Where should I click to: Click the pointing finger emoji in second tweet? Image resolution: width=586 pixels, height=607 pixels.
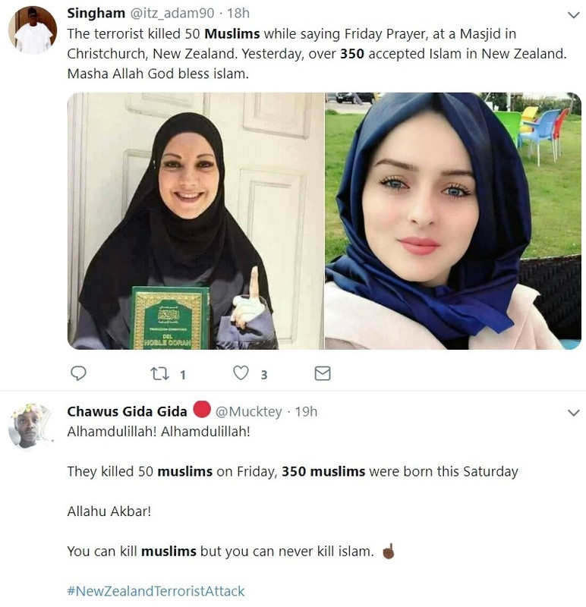(388, 551)
